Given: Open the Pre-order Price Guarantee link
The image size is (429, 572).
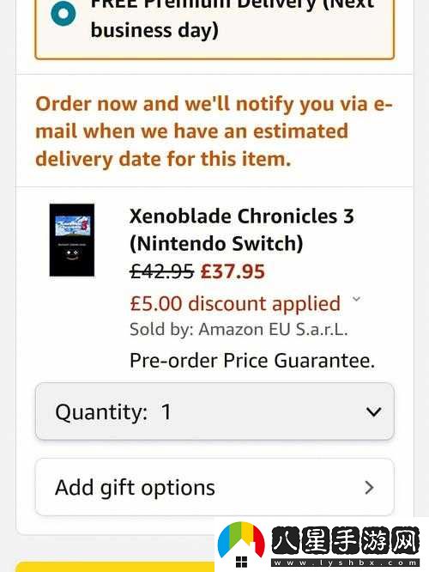Looking at the screenshot, I should [252, 361].
